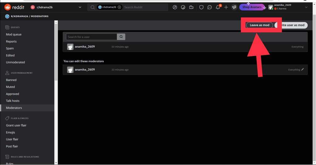Click the sidebar scrollbar up arrow

pyautogui.click(x=56, y=22)
